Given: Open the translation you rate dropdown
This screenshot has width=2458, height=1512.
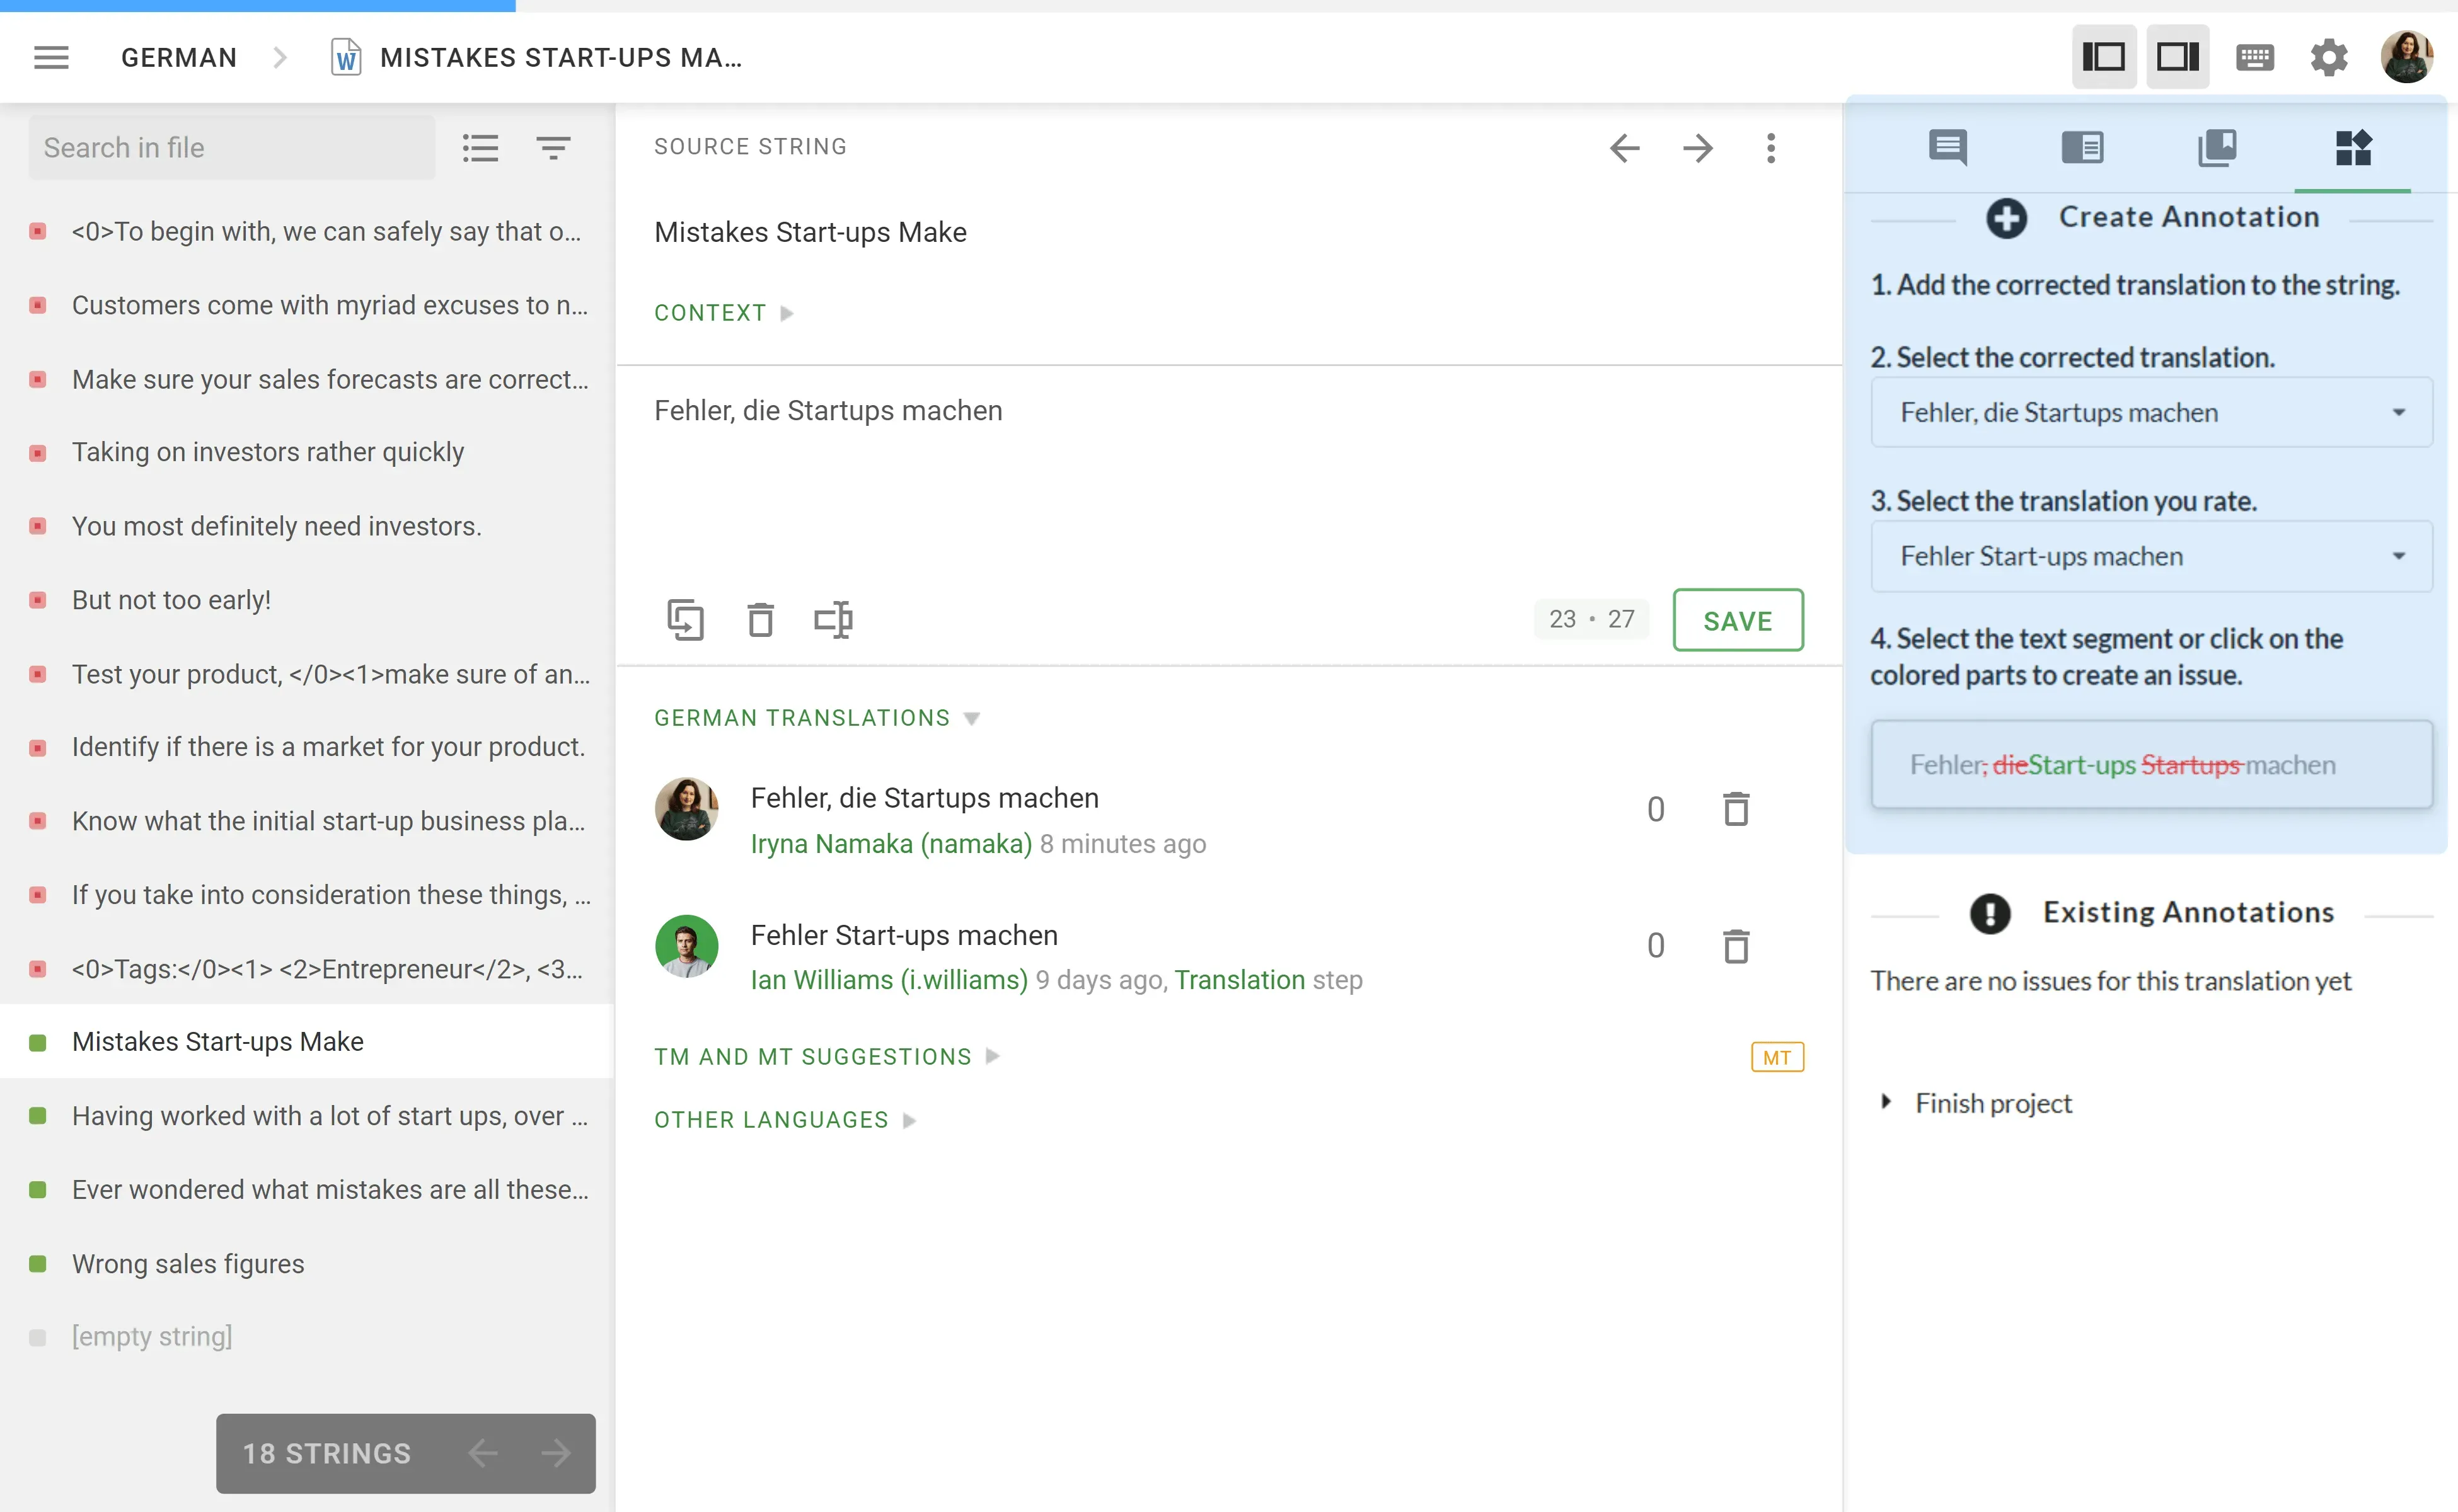Looking at the screenshot, I should (2151, 556).
